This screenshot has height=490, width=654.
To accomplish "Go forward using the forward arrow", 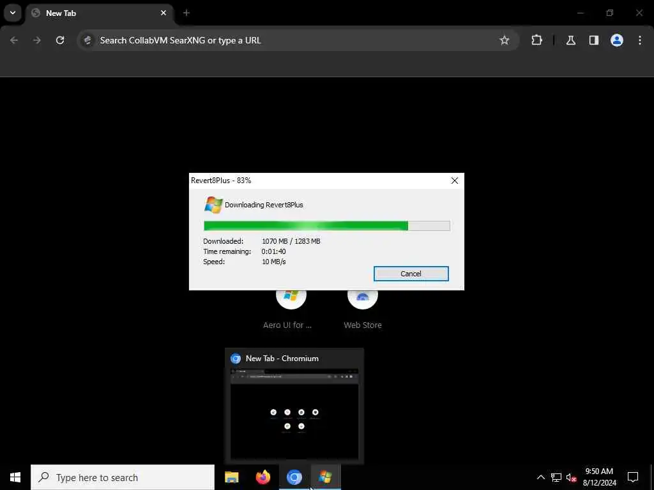I will [37, 40].
